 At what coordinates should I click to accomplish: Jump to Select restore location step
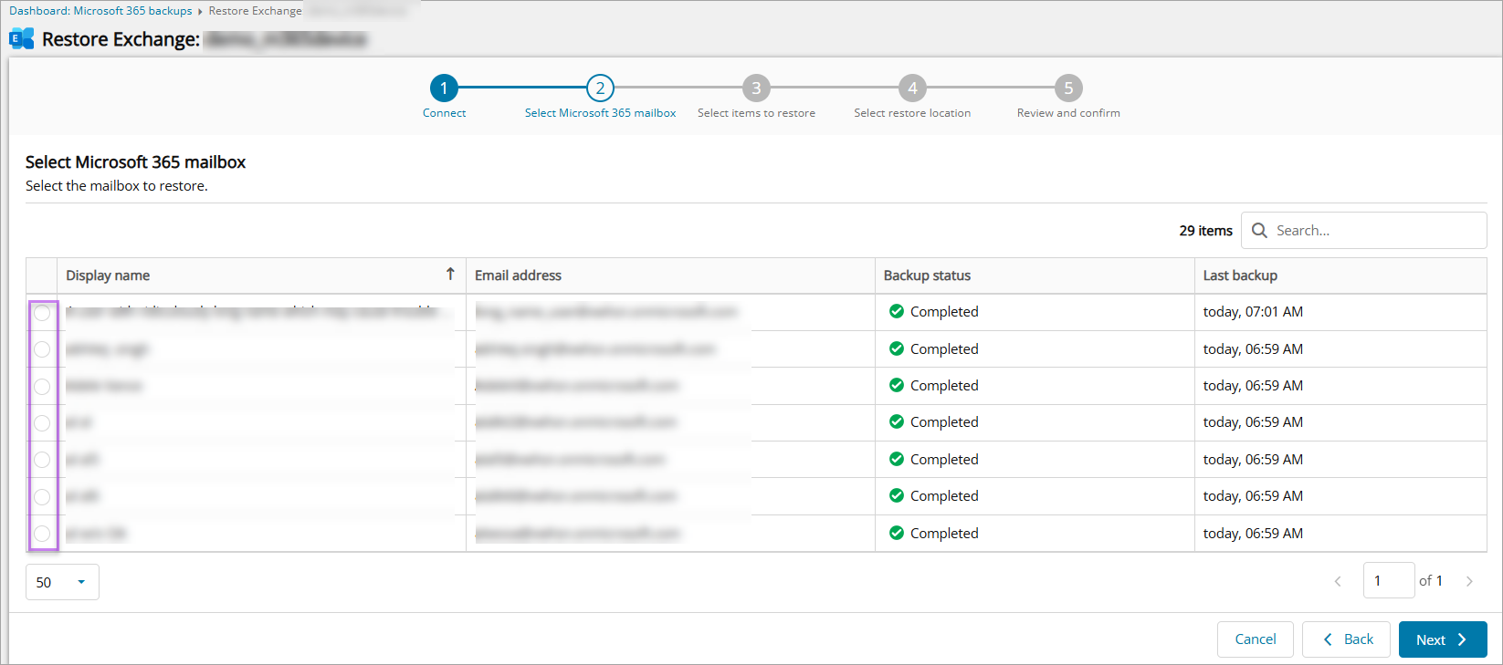pos(912,88)
